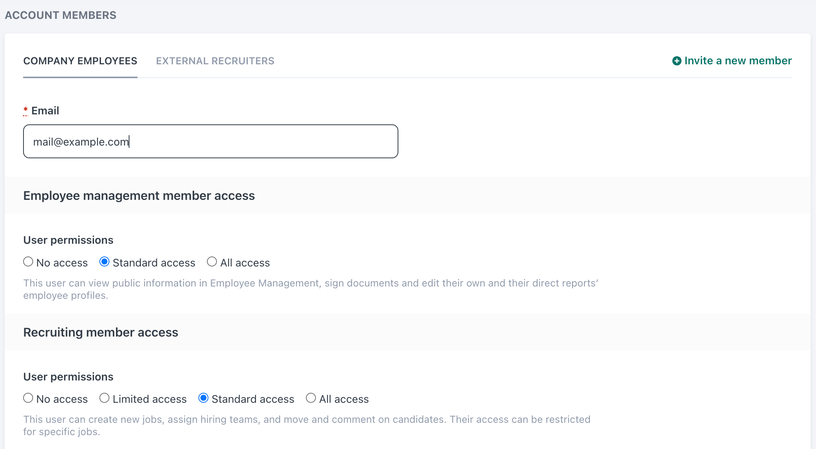The width and height of the screenshot is (816, 449).
Task: Select All access under Recruiting member permissions
Action: coord(311,398)
